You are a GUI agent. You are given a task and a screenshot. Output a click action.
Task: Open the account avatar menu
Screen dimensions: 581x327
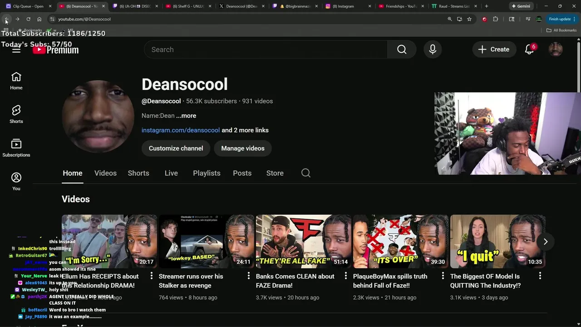[556, 50]
